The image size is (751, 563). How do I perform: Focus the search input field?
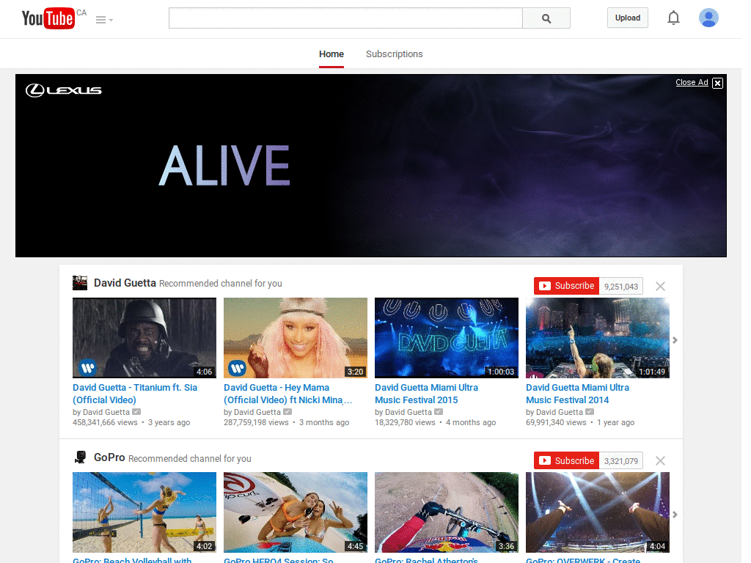pos(345,18)
